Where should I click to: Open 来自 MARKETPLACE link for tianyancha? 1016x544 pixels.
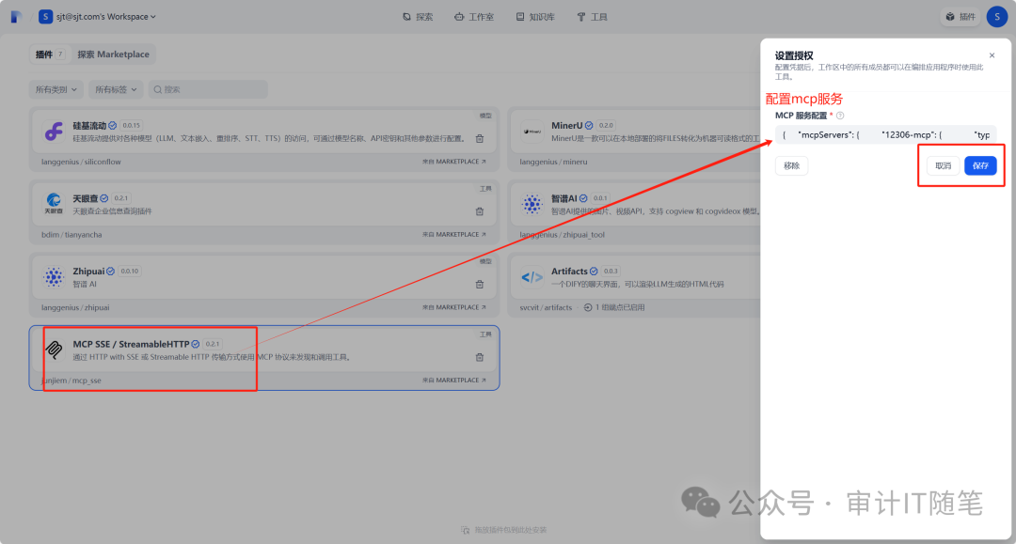click(x=453, y=235)
